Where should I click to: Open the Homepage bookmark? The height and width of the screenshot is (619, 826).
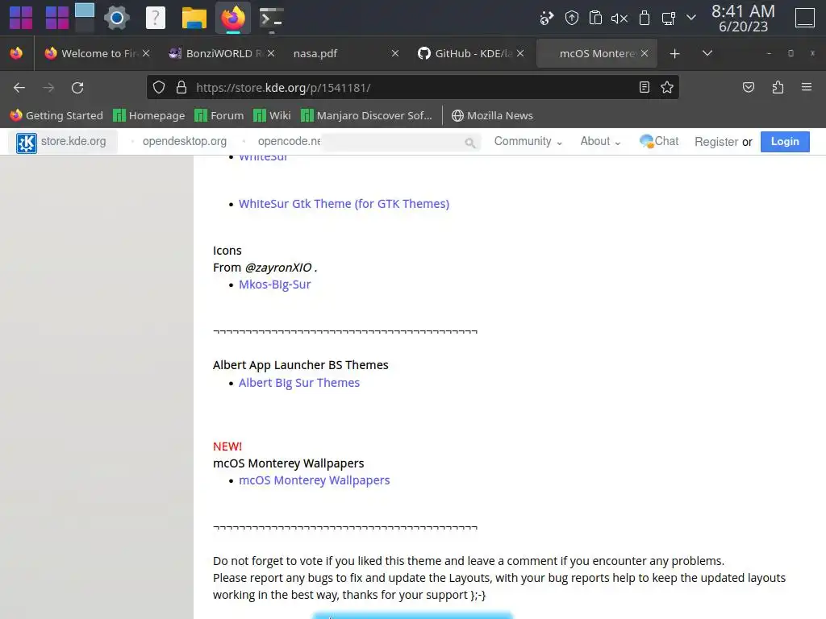coord(149,115)
